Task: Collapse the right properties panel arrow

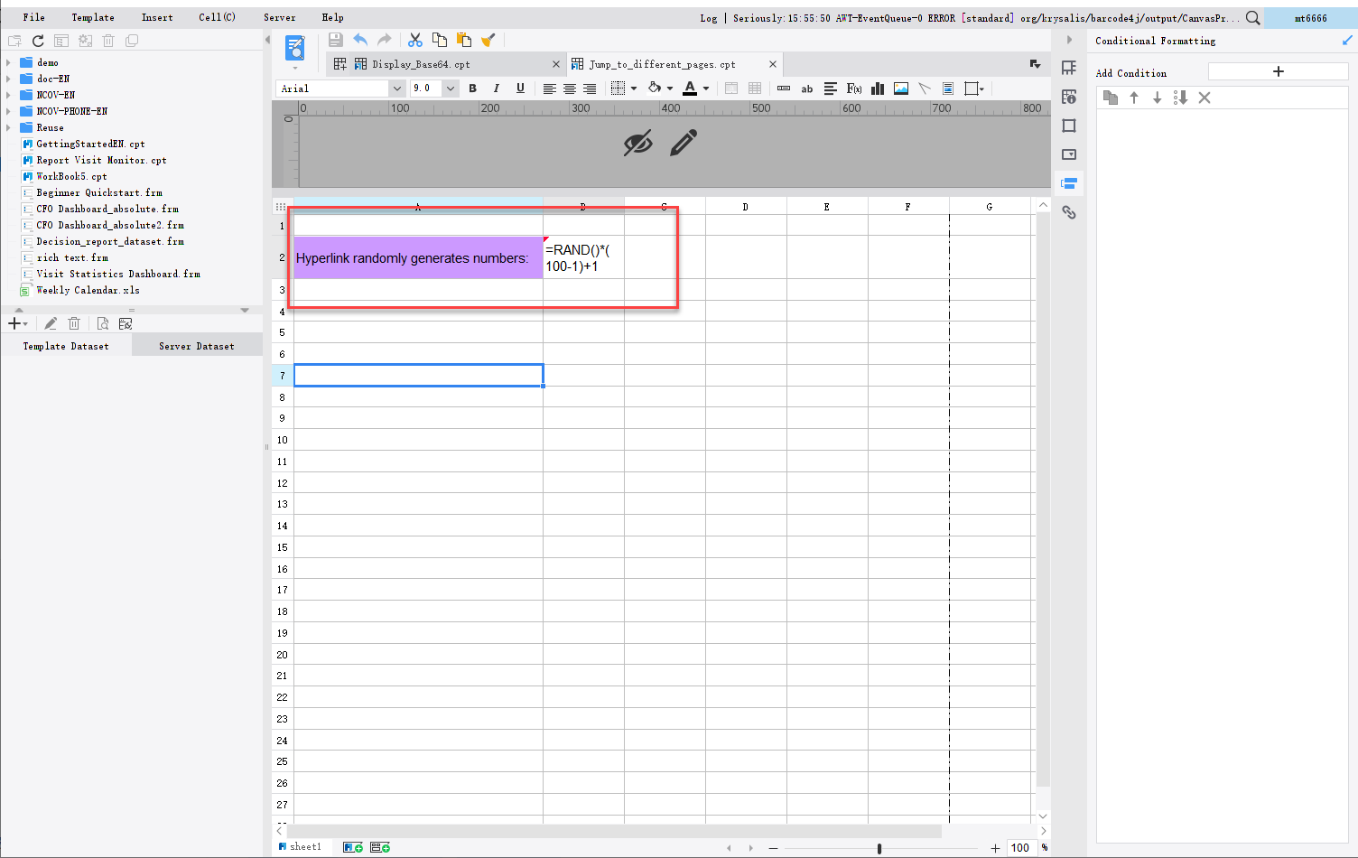Action: pyautogui.click(x=1069, y=40)
